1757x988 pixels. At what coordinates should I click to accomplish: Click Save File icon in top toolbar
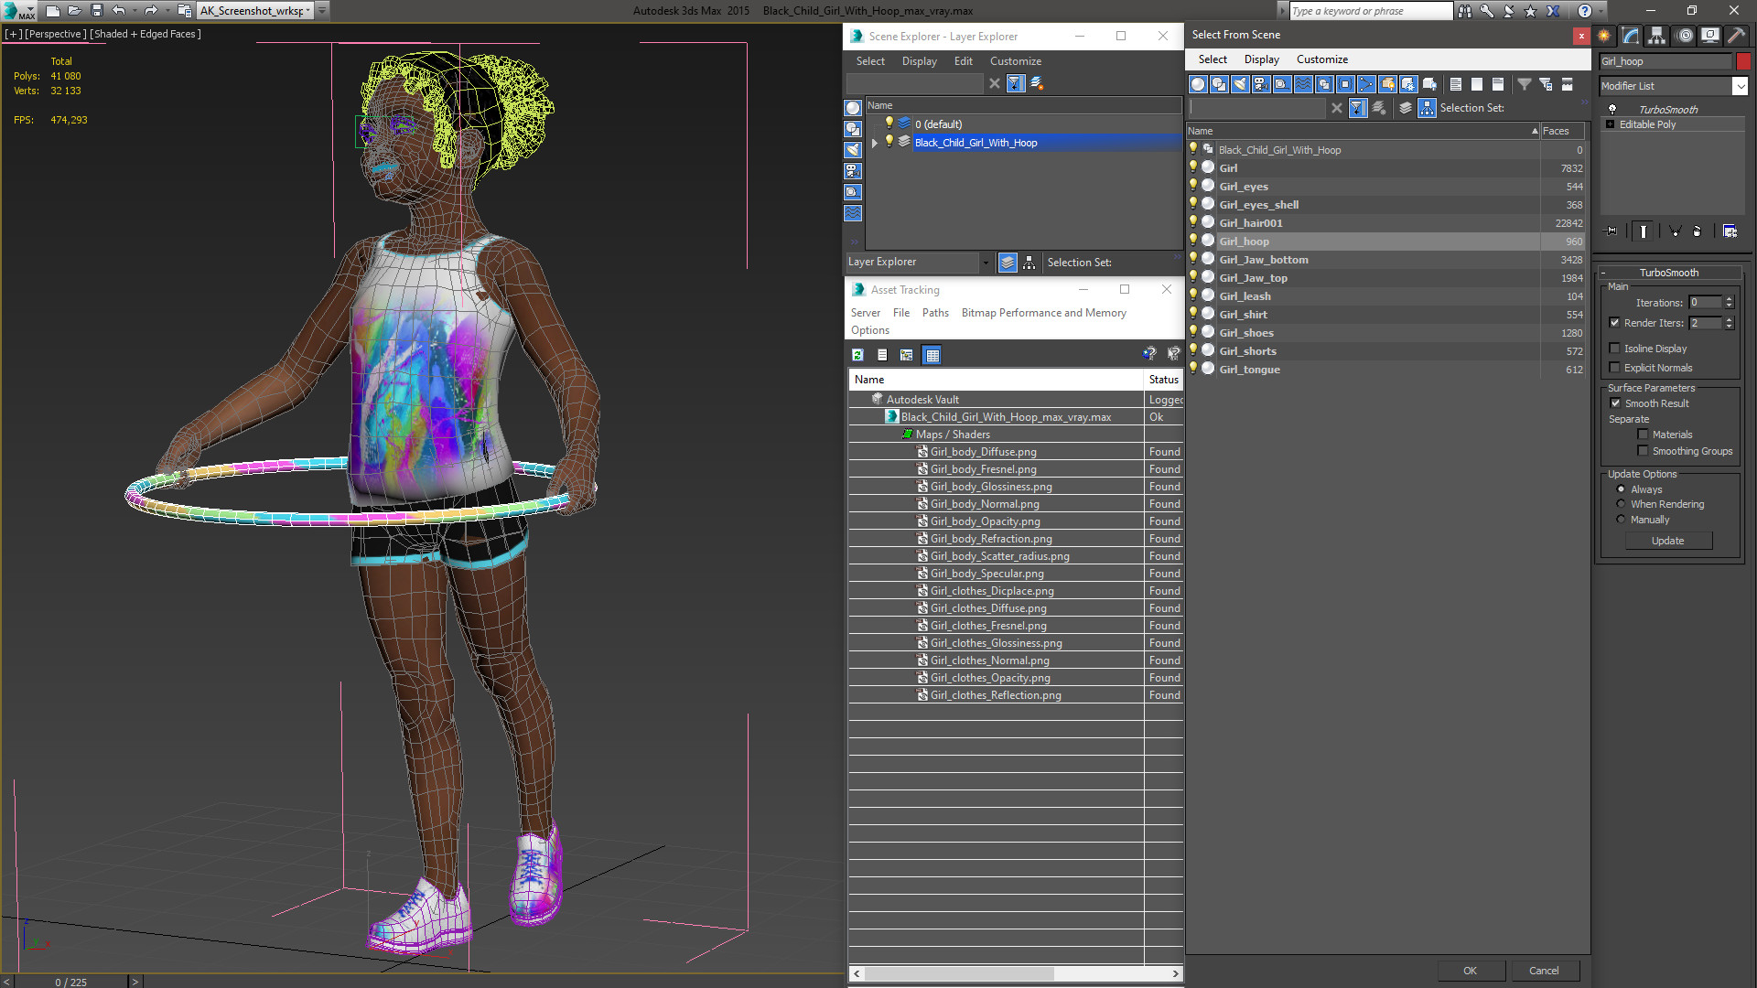click(97, 11)
